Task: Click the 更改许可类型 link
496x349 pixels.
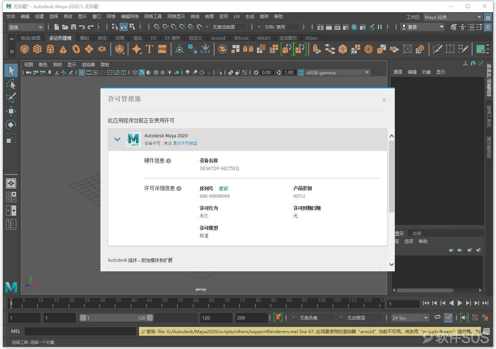Action: click(x=185, y=143)
